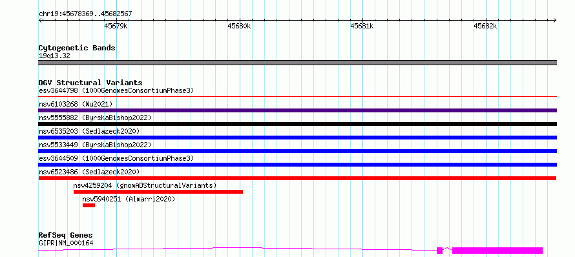Select the short red nsv5940251 variant bar
575x257 pixels.
89,205
